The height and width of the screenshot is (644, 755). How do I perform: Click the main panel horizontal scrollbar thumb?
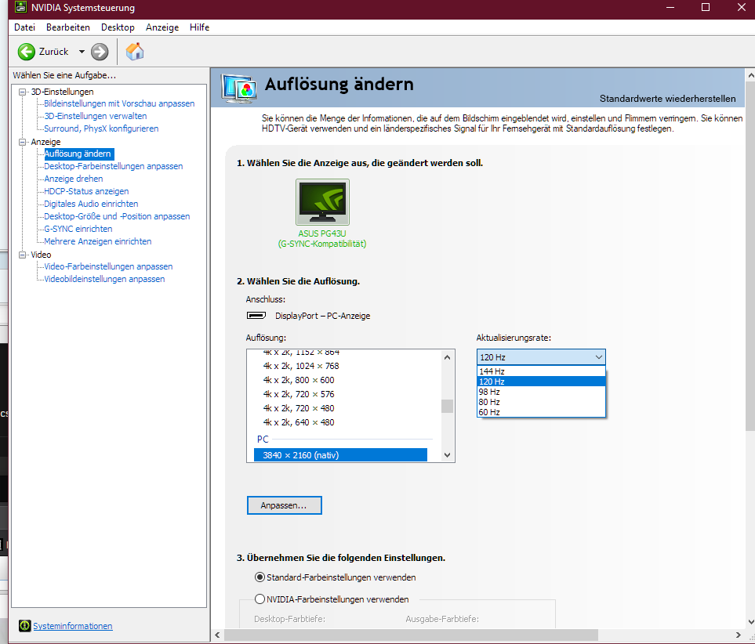(x=411, y=635)
